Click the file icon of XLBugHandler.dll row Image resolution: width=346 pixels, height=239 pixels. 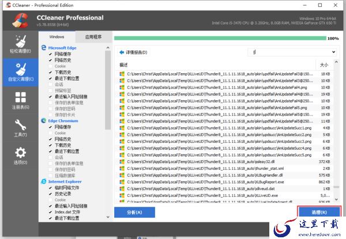point(122,175)
